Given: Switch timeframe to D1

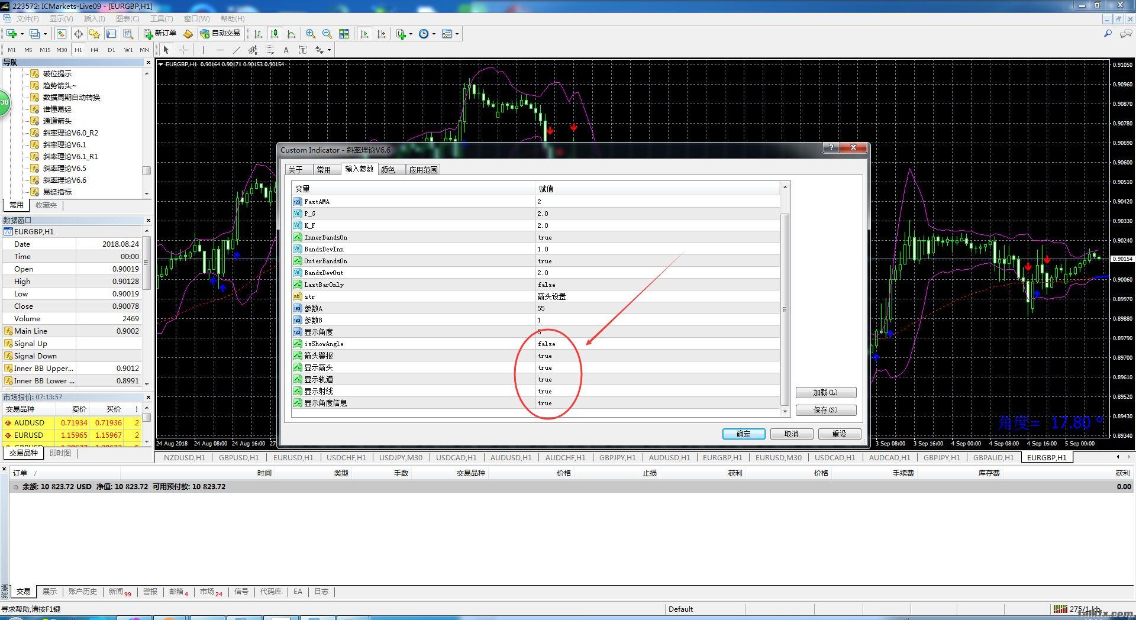Looking at the screenshot, I should pos(111,50).
